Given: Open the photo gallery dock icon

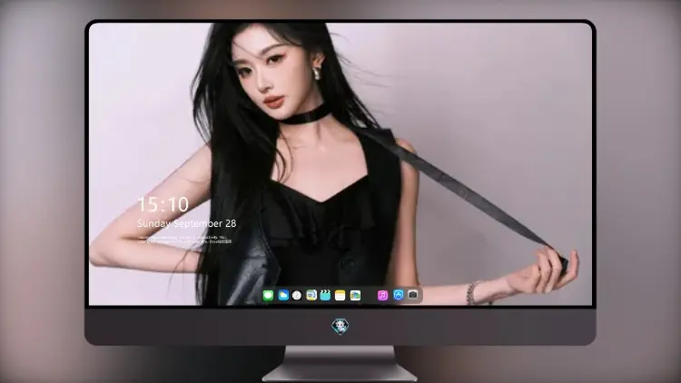Looking at the screenshot, I should coord(355,295).
